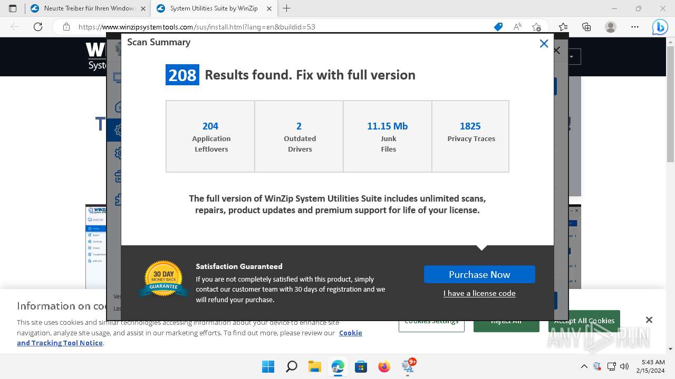Open the browser profile avatar
This screenshot has height=379, width=675.
[x=611, y=27]
